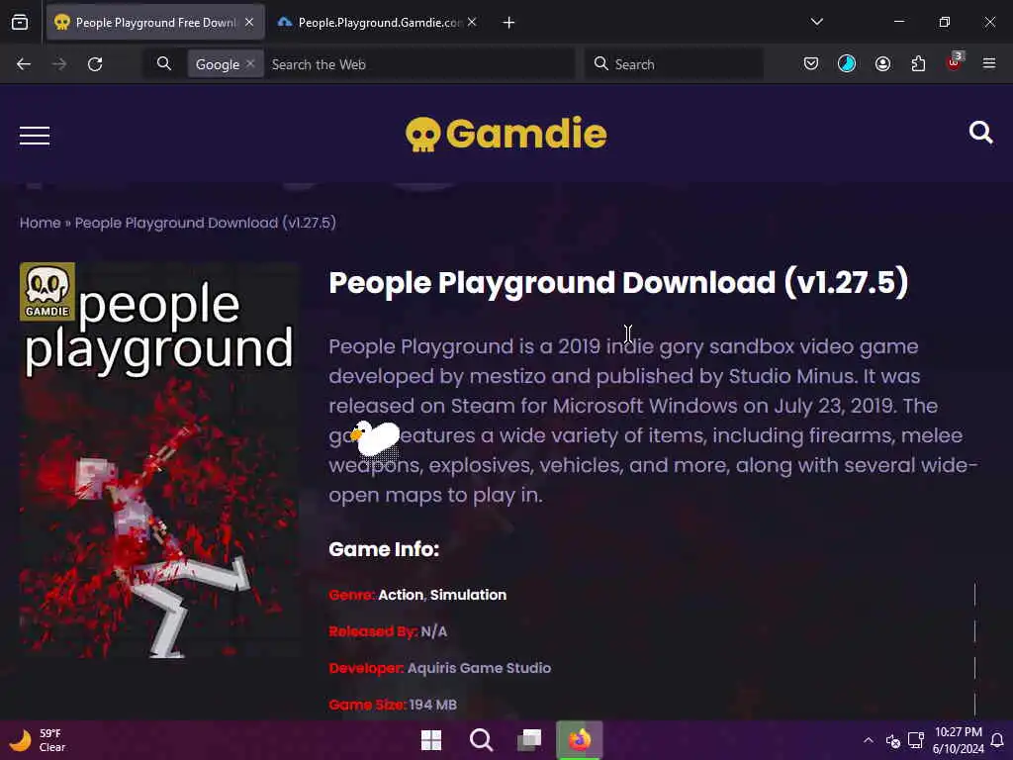Click the People Playground Download breadcrumb text

click(x=206, y=223)
